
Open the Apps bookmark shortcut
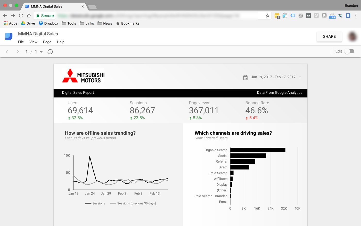point(11,23)
